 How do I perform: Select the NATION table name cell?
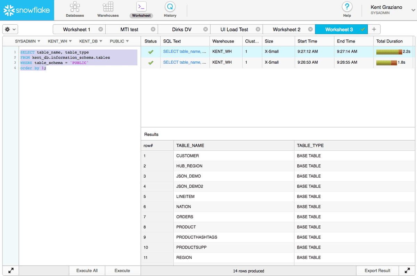pos(234,207)
